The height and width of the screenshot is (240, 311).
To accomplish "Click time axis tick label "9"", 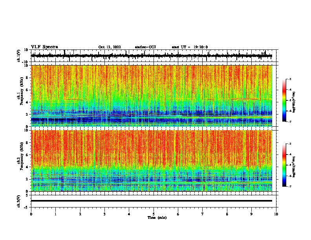I will [251, 214].
